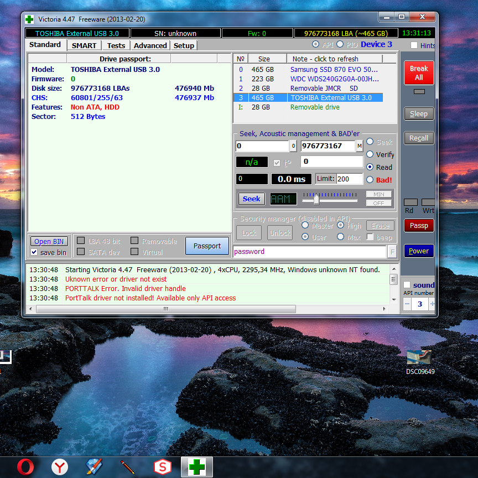478x478 pixels.
Task: Select I: Removable drive row
Action: coord(308,107)
